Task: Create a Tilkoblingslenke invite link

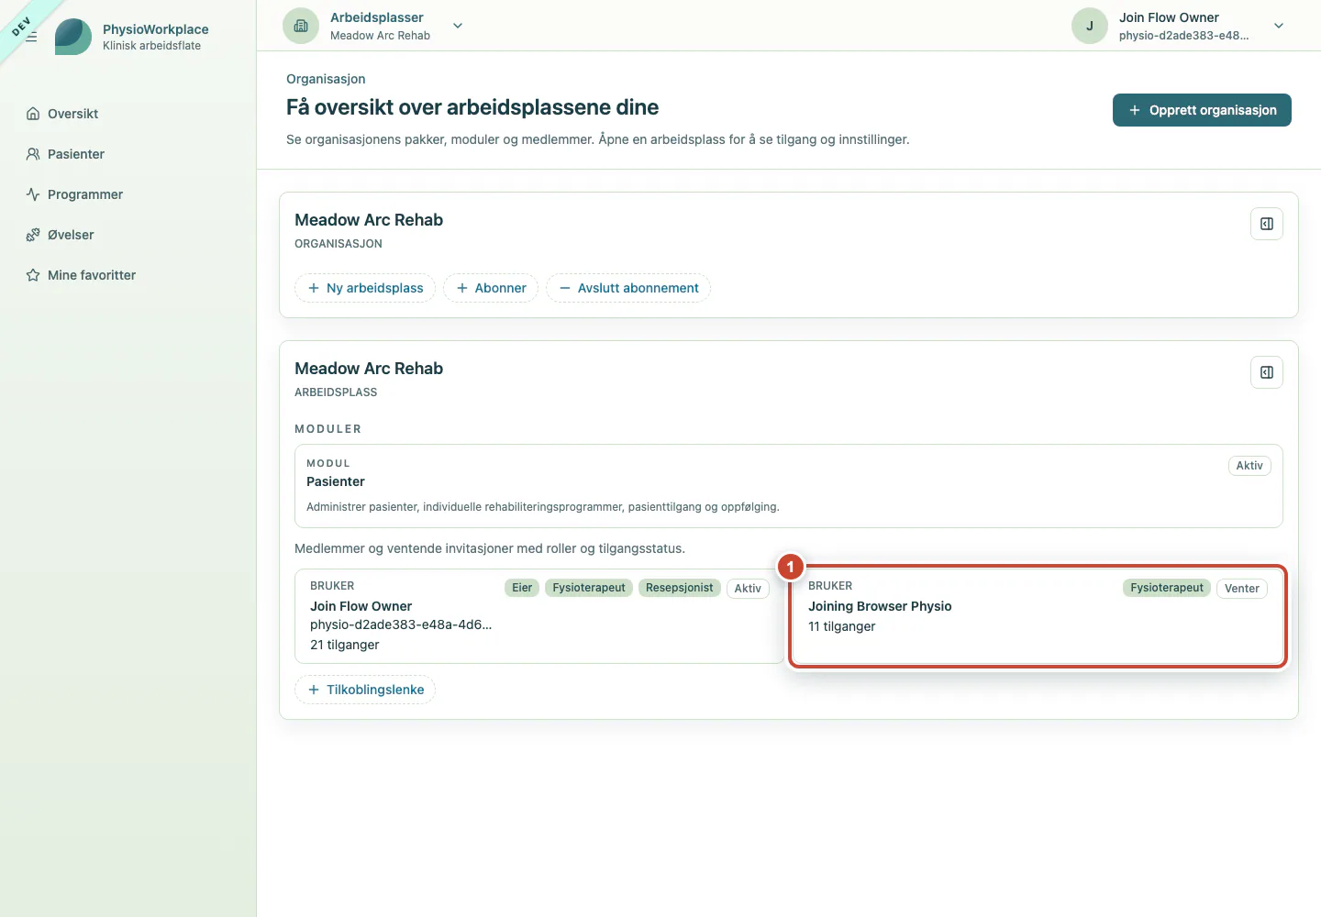Action: [x=365, y=690]
